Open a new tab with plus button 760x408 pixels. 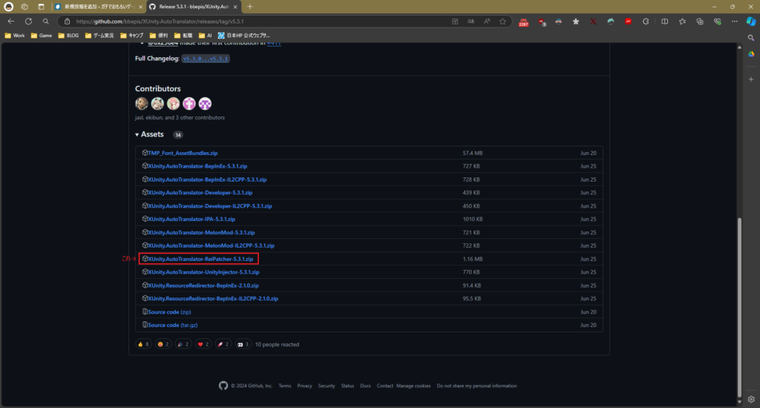[x=249, y=7]
